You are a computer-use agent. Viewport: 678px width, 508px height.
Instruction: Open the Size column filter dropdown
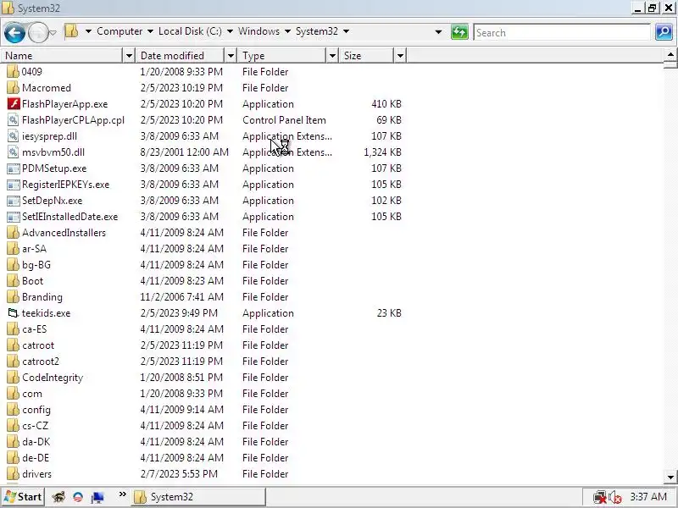400,56
